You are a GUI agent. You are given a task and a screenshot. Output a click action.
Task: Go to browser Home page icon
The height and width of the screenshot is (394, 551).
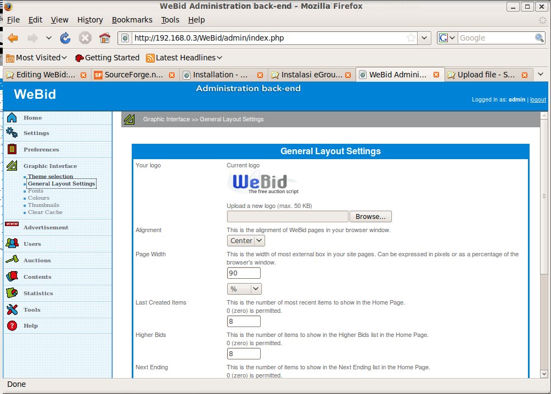coord(105,38)
